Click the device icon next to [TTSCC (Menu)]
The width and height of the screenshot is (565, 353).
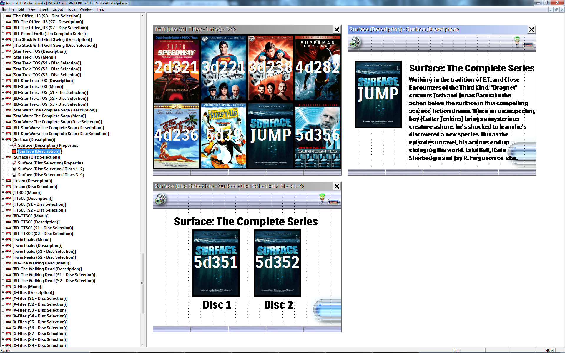pos(9,192)
